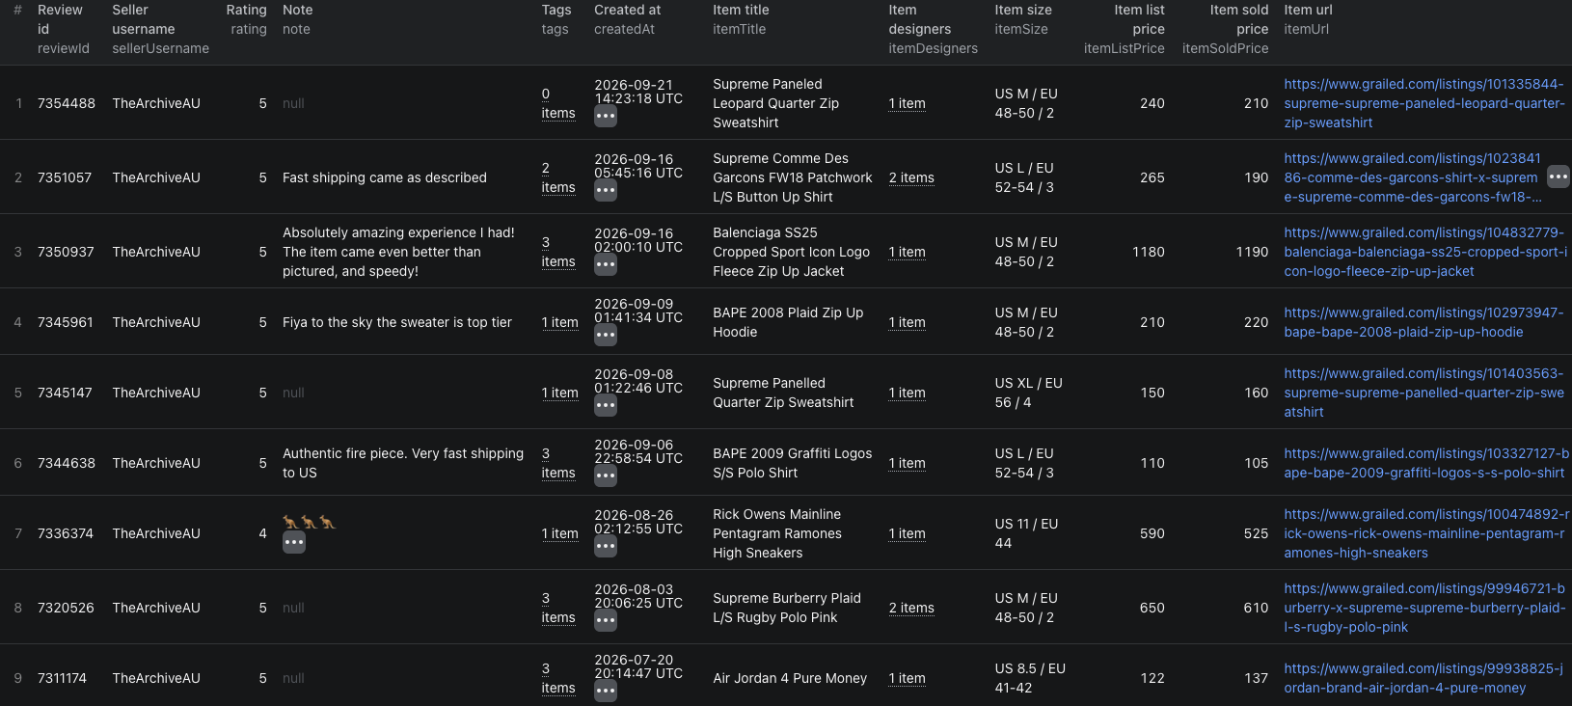Select list price 650 in Supreme Burberry row
Screen dimensions: 1572x706
pos(1152,608)
